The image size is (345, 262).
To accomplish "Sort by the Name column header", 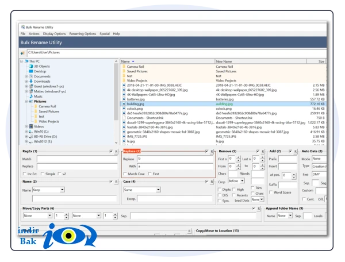I will tap(167, 61).
